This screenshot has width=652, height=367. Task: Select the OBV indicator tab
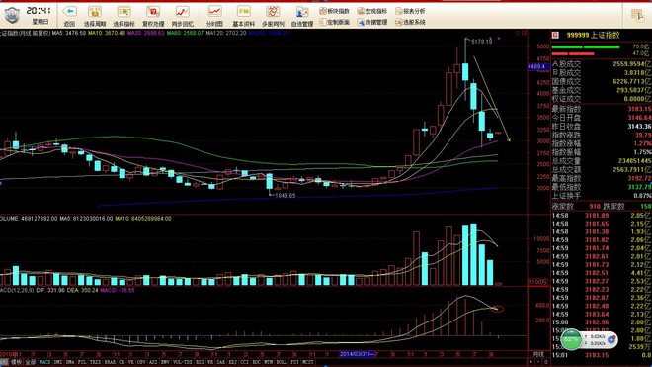pyautogui.click(x=141, y=362)
